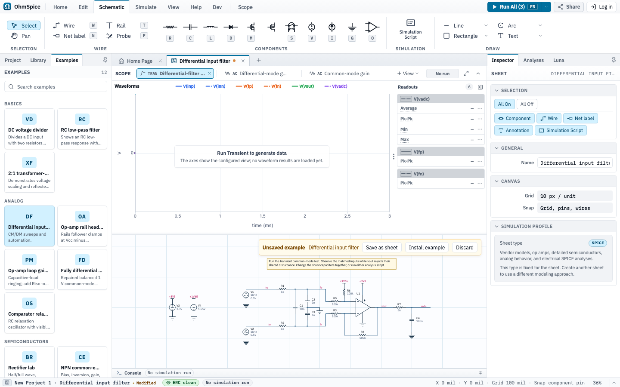The image size is (620, 387).
Task: Toggle the Component selection filter
Action: click(x=515, y=118)
